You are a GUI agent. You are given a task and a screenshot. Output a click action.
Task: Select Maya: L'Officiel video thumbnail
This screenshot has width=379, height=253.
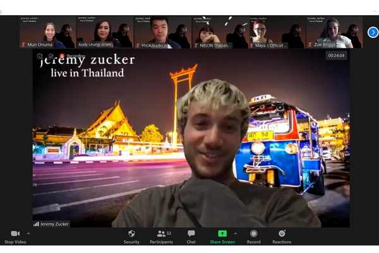coord(277,32)
